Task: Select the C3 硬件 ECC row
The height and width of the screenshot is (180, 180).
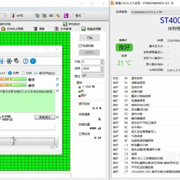Action: pos(146,158)
